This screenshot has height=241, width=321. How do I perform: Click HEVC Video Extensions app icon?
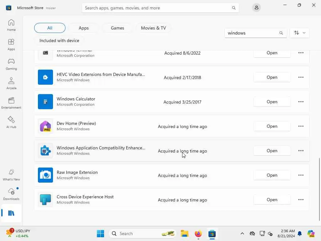click(45, 77)
